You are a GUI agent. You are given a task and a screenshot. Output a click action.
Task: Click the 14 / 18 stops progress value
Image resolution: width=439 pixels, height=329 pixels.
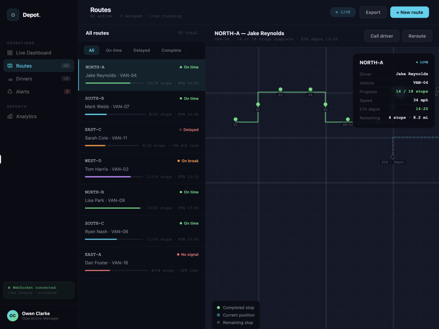pos(412,92)
